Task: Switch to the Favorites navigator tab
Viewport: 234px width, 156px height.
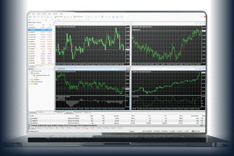Action: 40,112
